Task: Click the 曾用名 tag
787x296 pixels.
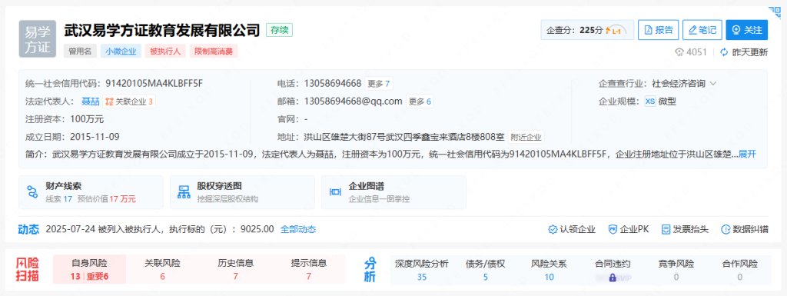Action: (x=79, y=51)
